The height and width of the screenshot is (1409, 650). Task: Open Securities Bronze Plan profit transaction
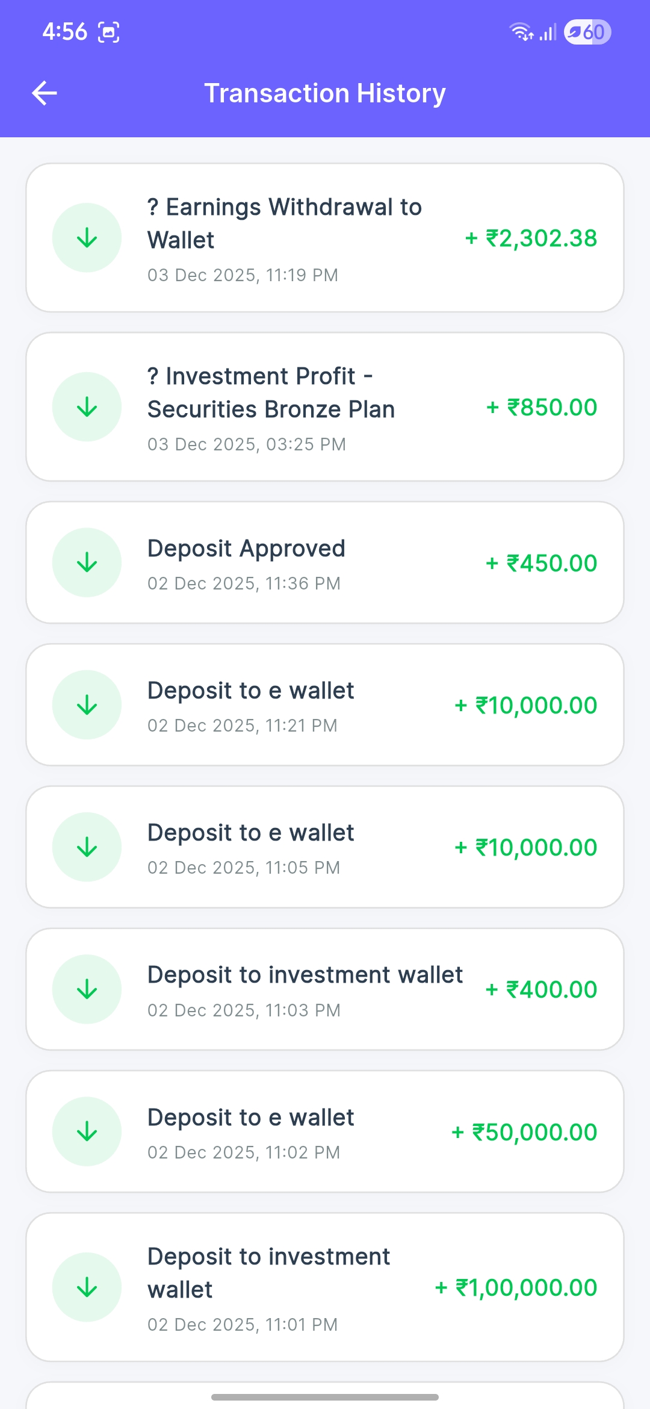click(x=271, y=393)
